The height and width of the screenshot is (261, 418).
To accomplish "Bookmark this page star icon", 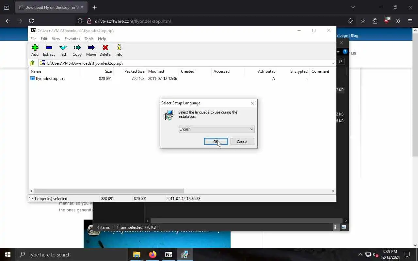I will coord(350,21).
